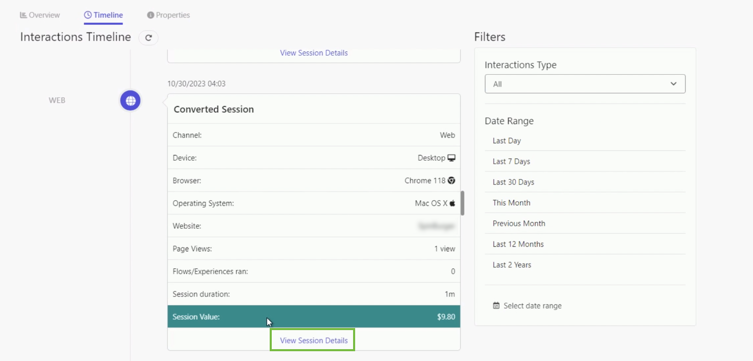Viewport: 753px width, 361px height.
Task: Open View Session Details for Converted Session
Action: click(312, 340)
